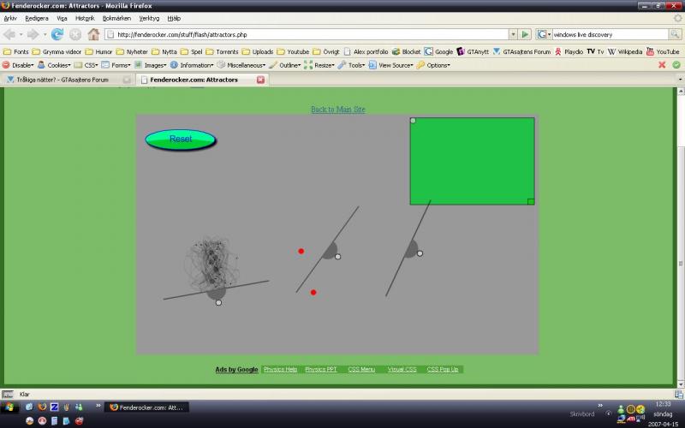Click the Home icon in navigation toolbar
The image size is (685, 428).
coord(93,34)
